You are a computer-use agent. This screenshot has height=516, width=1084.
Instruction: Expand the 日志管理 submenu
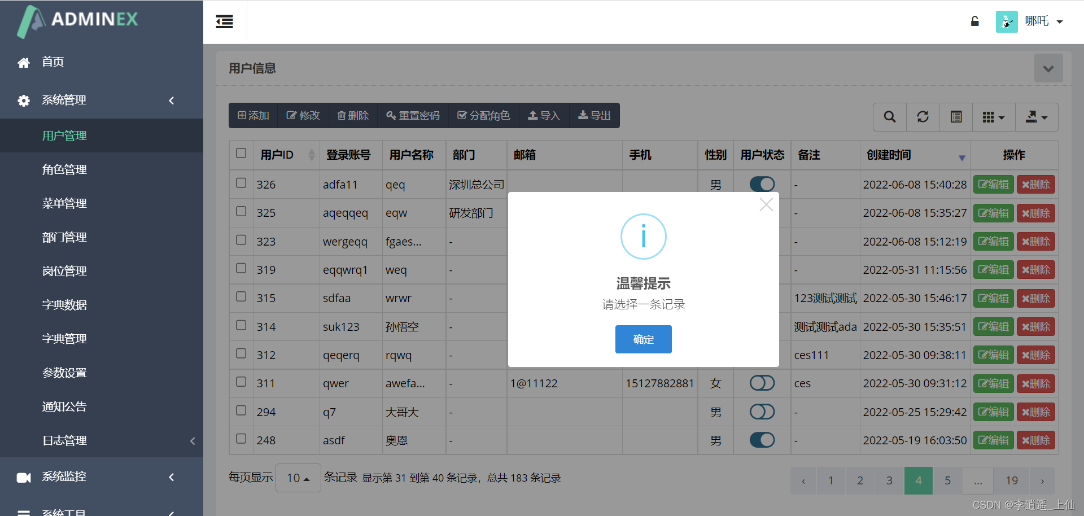tap(102, 440)
